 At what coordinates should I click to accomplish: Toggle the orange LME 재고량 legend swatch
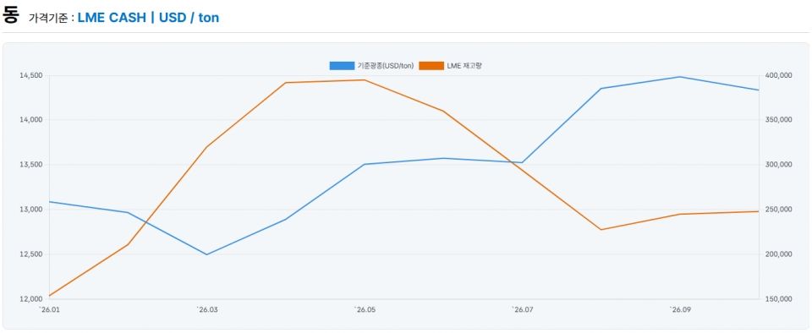[431, 66]
